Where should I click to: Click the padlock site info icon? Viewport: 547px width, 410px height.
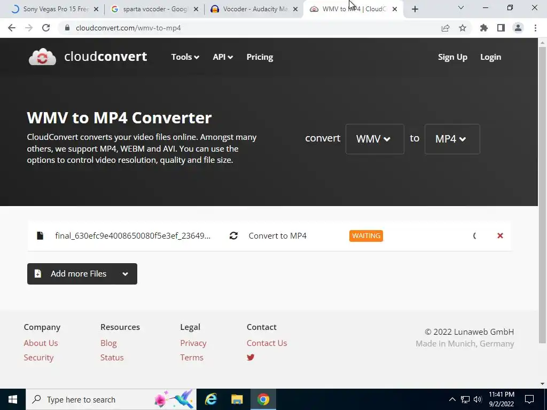[67, 28]
